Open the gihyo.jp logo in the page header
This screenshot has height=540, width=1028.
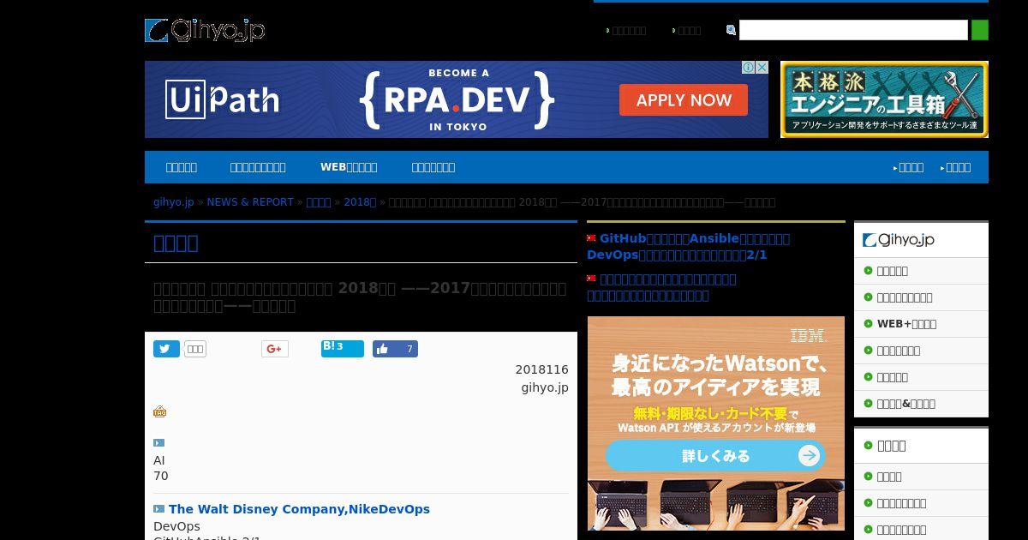point(205,31)
